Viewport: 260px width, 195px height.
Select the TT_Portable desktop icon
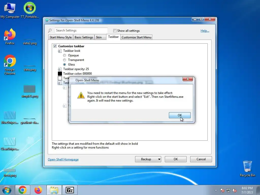pos(30,10)
